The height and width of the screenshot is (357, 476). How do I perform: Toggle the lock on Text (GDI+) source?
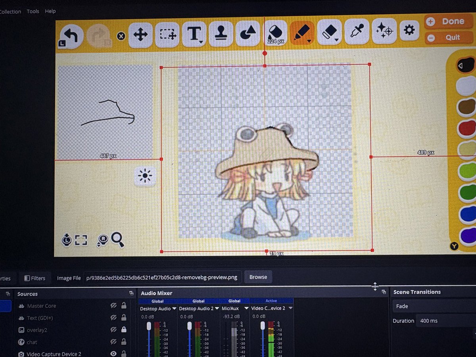click(124, 317)
